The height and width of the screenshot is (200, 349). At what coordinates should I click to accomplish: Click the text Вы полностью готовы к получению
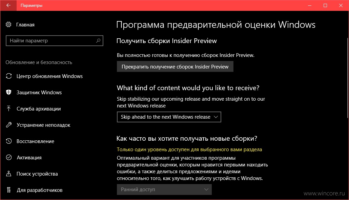pyautogui.click(x=186, y=55)
